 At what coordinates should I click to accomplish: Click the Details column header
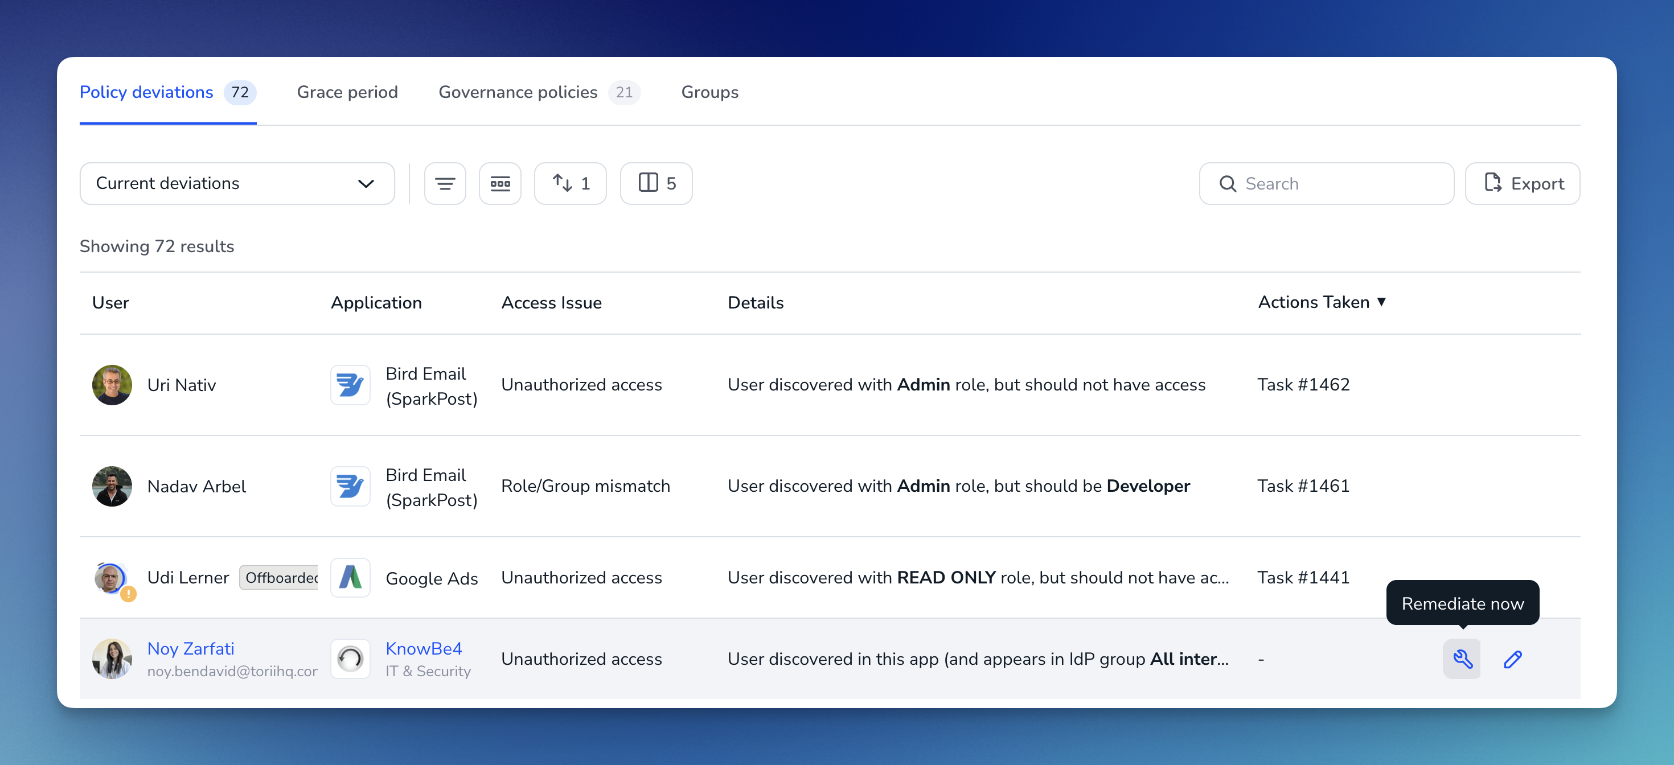755,303
